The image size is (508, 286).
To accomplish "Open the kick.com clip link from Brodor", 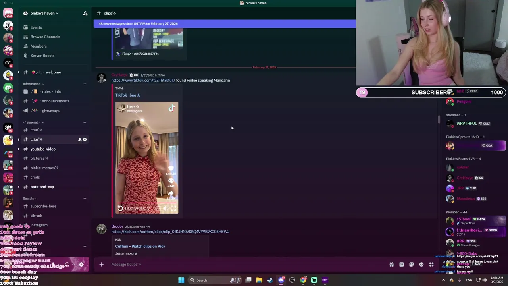I will click(170, 232).
